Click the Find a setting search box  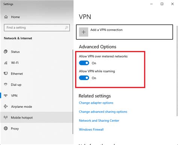pyautogui.click(x=37, y=27)
